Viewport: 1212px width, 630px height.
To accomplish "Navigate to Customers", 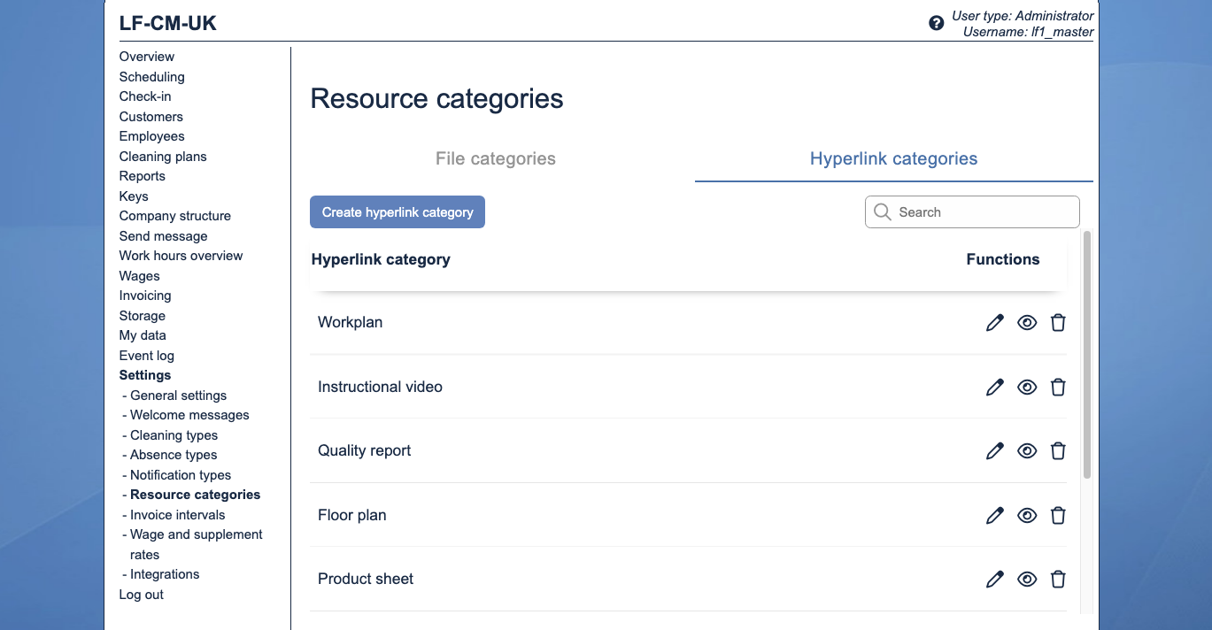I will tap(151, 117).
